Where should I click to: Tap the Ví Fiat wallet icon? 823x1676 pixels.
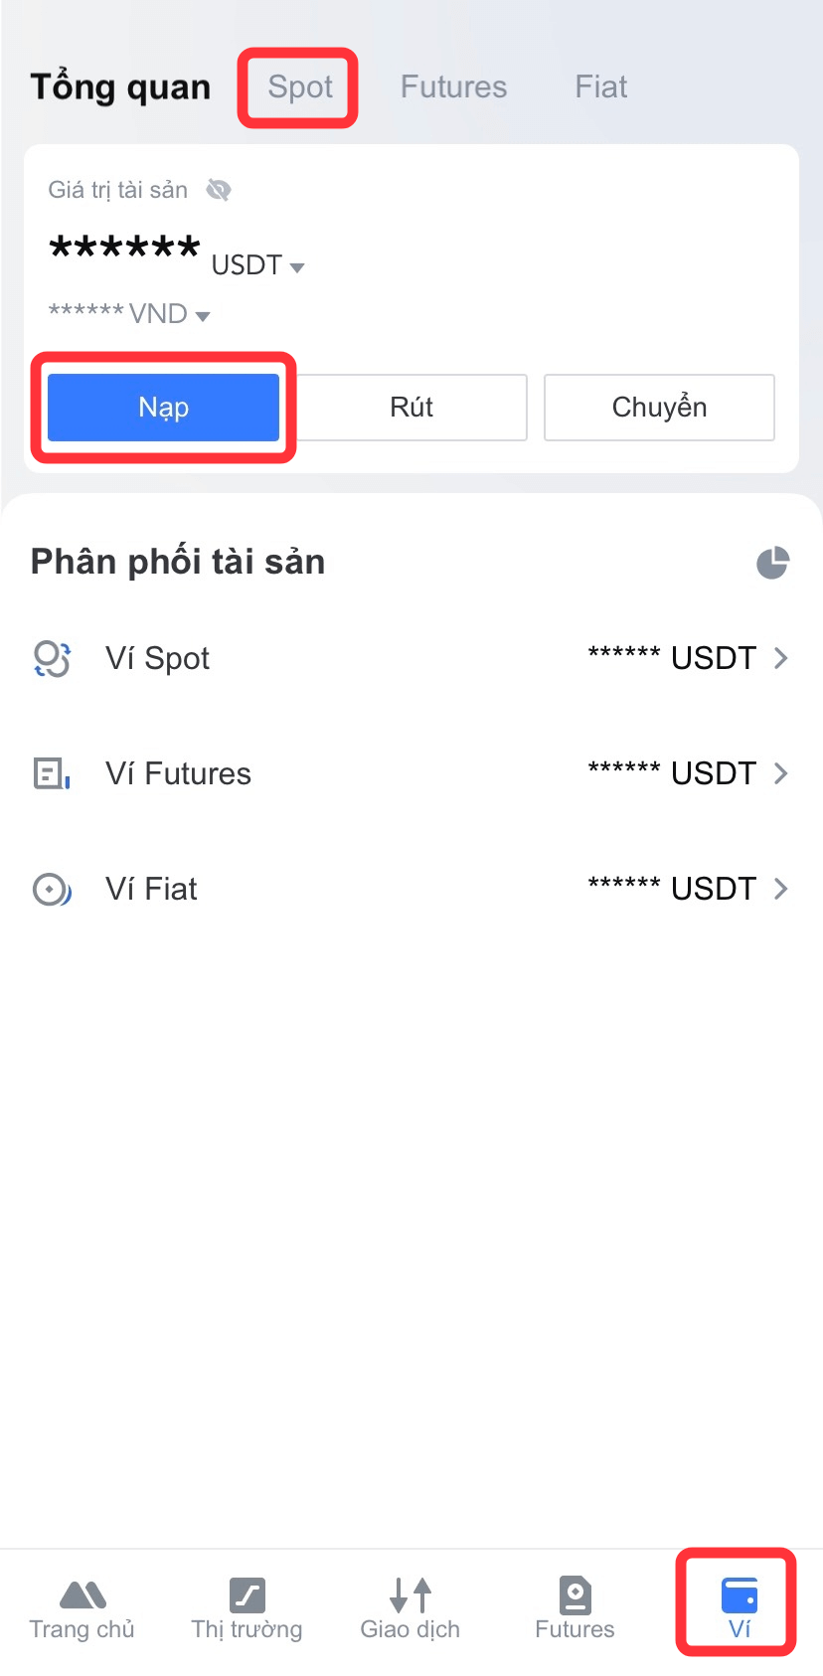[52, 889]
